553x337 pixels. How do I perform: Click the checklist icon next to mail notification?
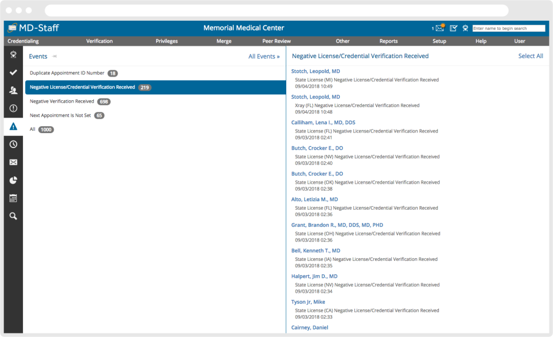(453, 28)
